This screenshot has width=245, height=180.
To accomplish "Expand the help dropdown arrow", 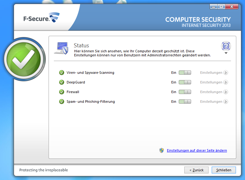I will click(226, 53).
